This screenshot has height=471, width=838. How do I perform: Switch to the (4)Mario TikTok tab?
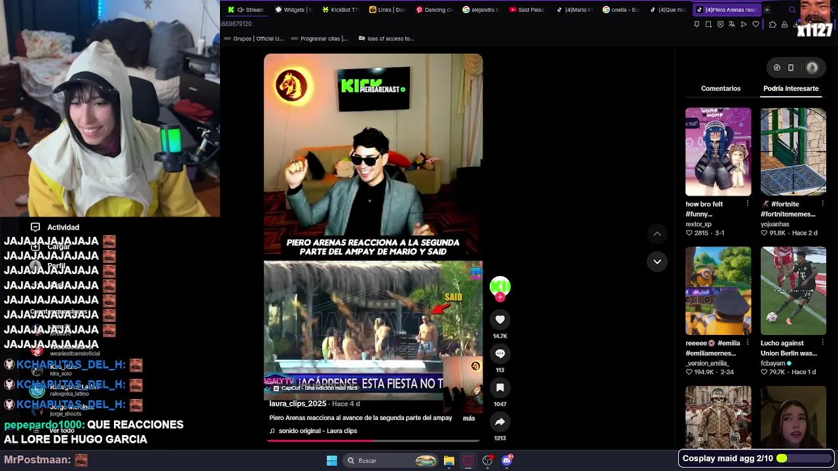574,10
